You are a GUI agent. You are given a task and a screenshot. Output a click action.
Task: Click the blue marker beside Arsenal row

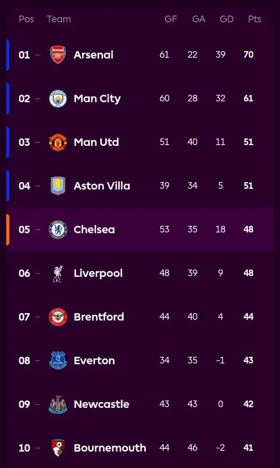coord(8,55)
